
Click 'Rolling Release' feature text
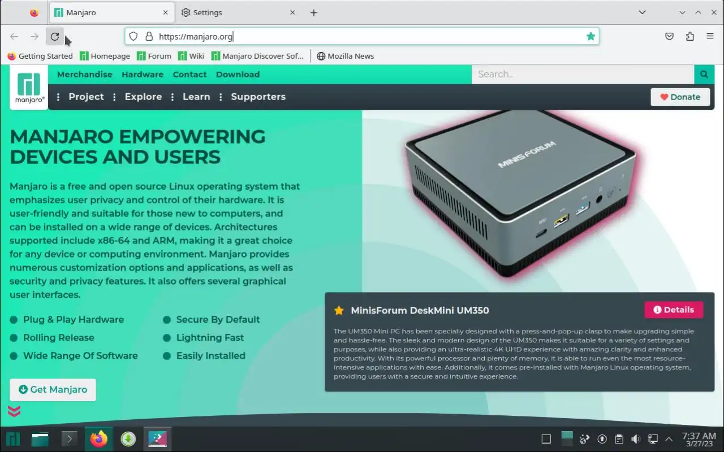click(x=59, y=338)
